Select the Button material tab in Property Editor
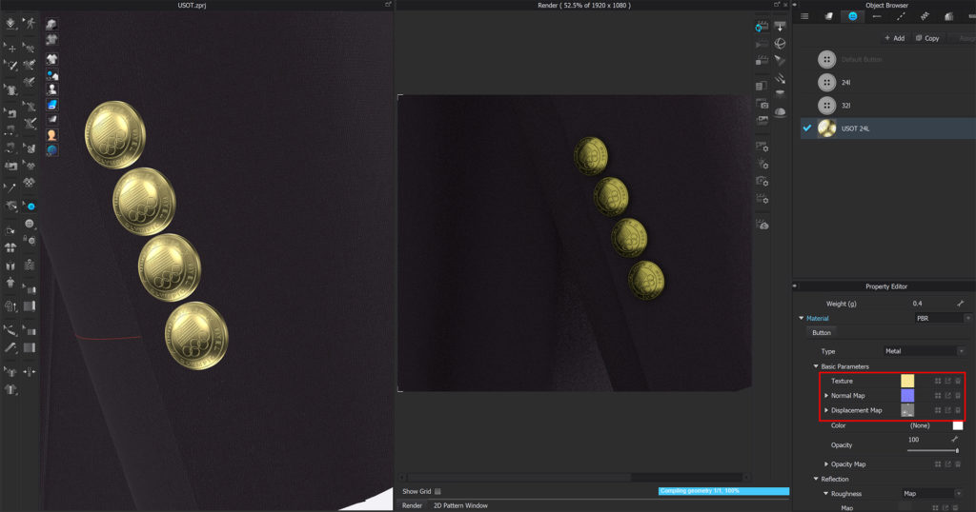Image resolution: width=976 pixels, height=512 pixels. [821, 332]
